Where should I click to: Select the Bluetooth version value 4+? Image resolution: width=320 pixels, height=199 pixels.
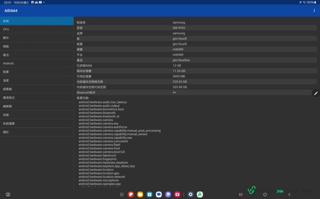[x=174, y=92]
